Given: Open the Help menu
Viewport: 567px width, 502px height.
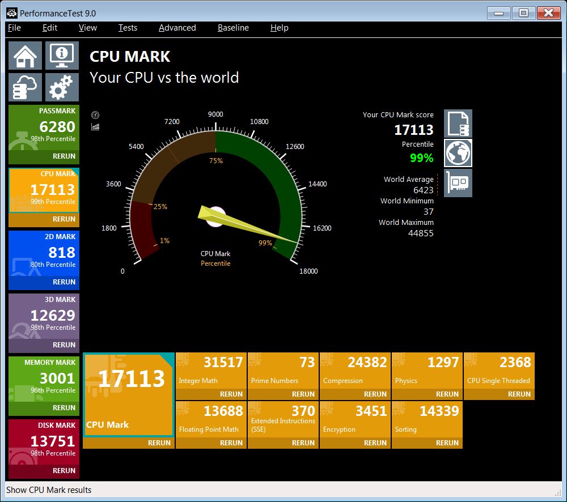Looking at the screenshot, I should click(279, 28).
